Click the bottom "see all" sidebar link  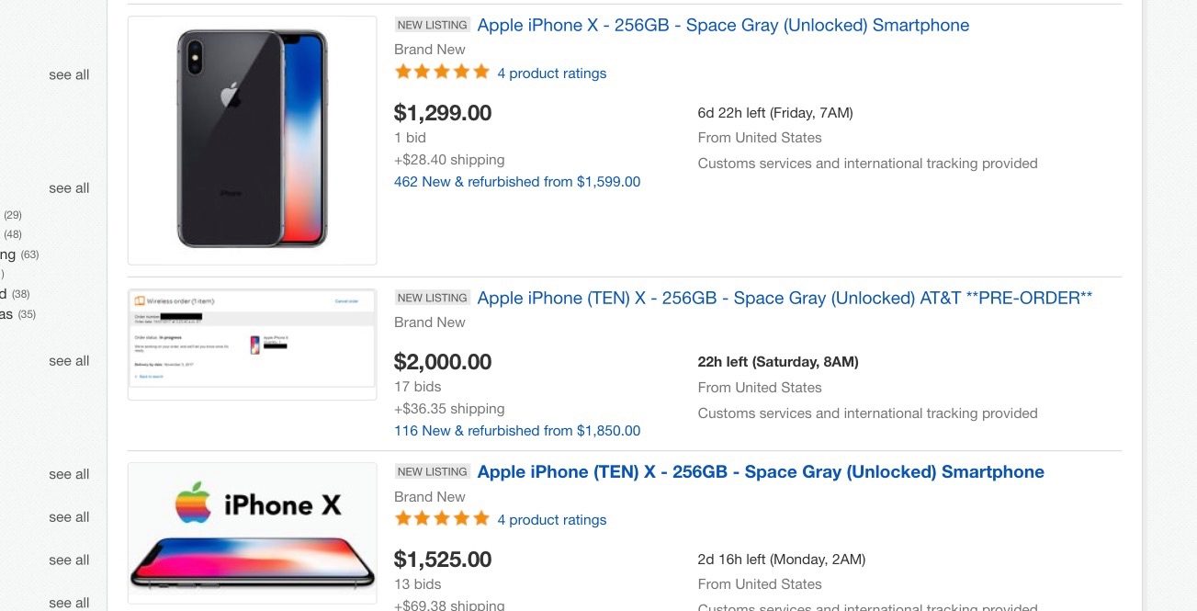pyautogui.click(x=68, y=602)
